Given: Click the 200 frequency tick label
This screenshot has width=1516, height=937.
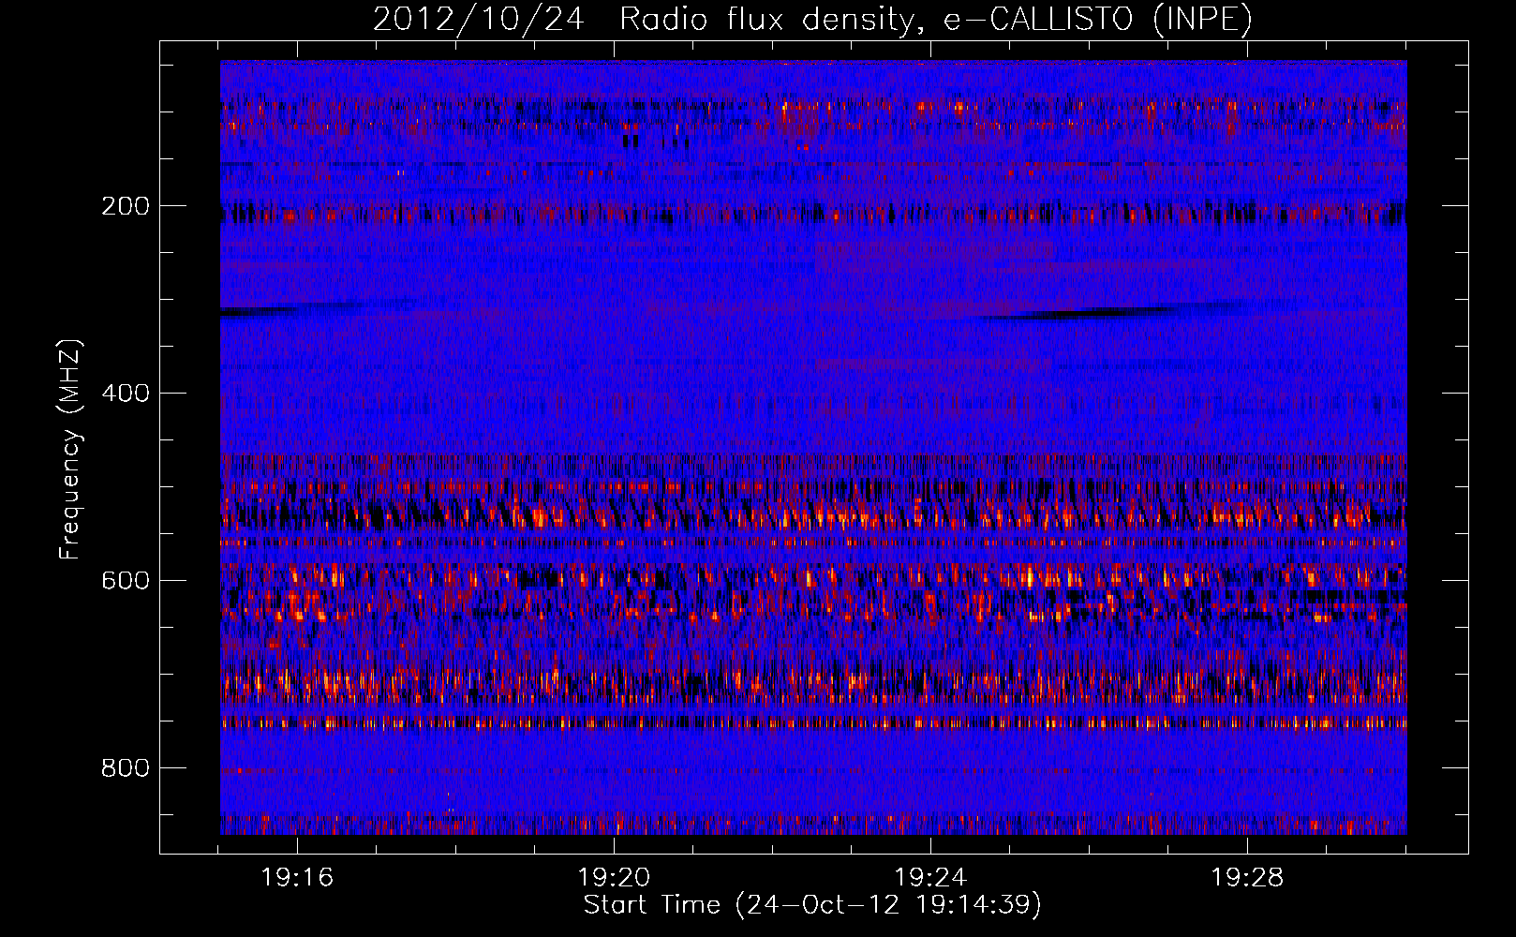Looking at the screenshot, I should (126, 206).
